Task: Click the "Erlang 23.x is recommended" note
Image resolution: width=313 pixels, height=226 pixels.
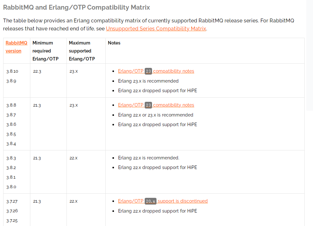Action: pyautogui.click(x=148, y=81)
